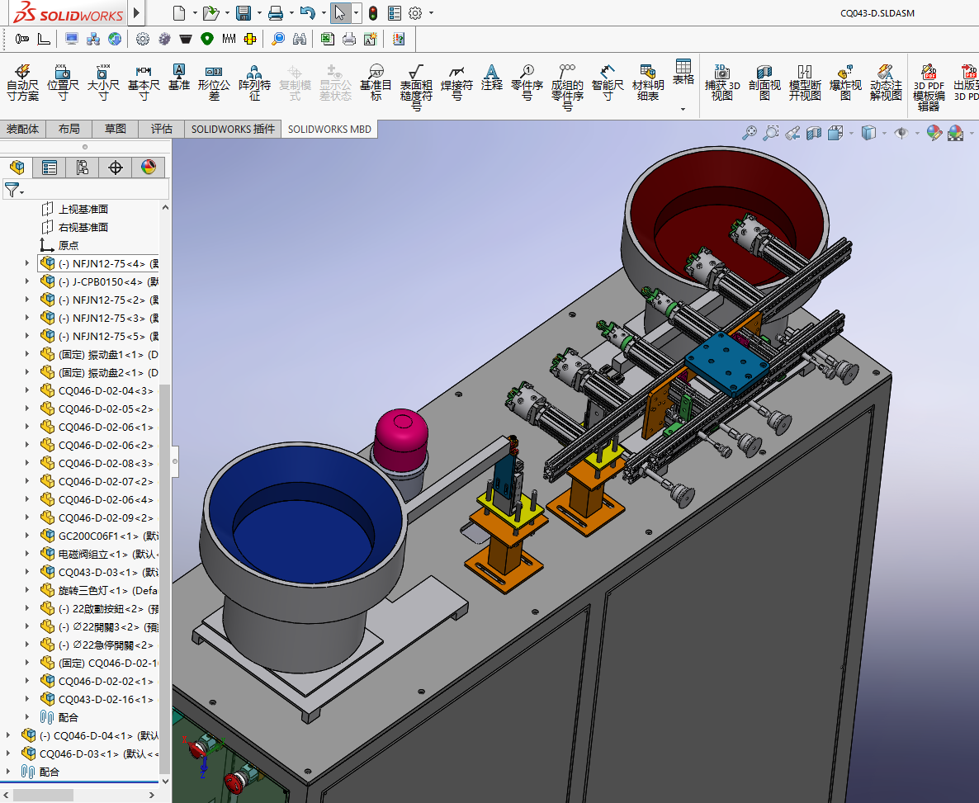Screen dimensions: 979x803
Task: Select the 基本尺寸 tool
Action: (144, 83)
